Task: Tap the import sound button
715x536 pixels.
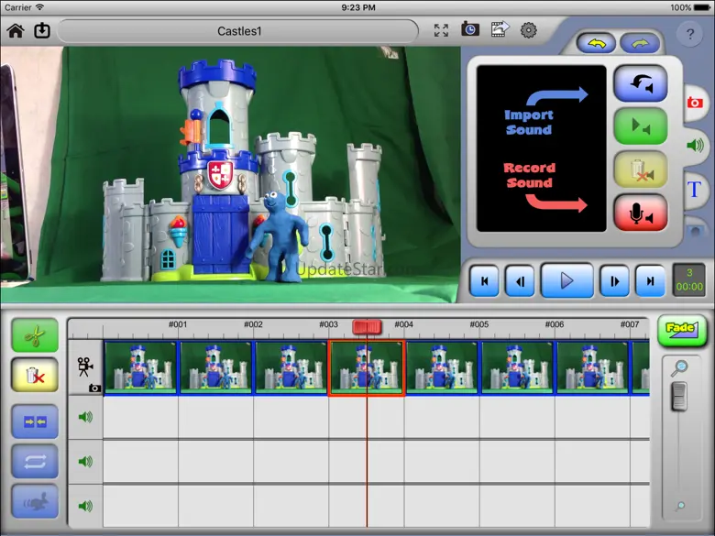Action: pos(641,84)
